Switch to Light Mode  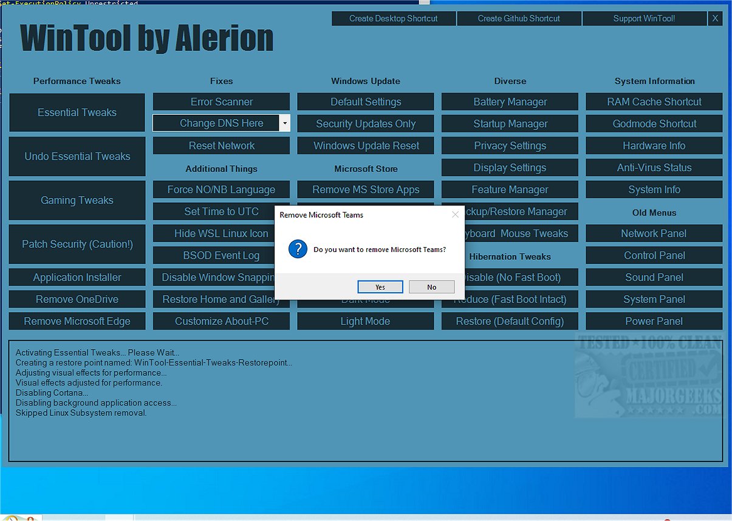[x=366, y=321]
